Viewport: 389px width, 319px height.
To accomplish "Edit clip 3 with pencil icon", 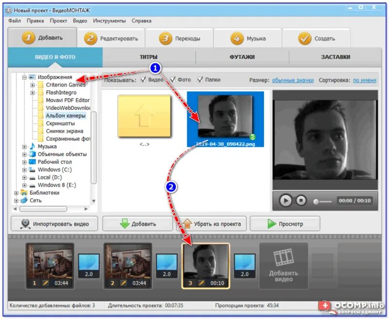I will click(201, 283).
